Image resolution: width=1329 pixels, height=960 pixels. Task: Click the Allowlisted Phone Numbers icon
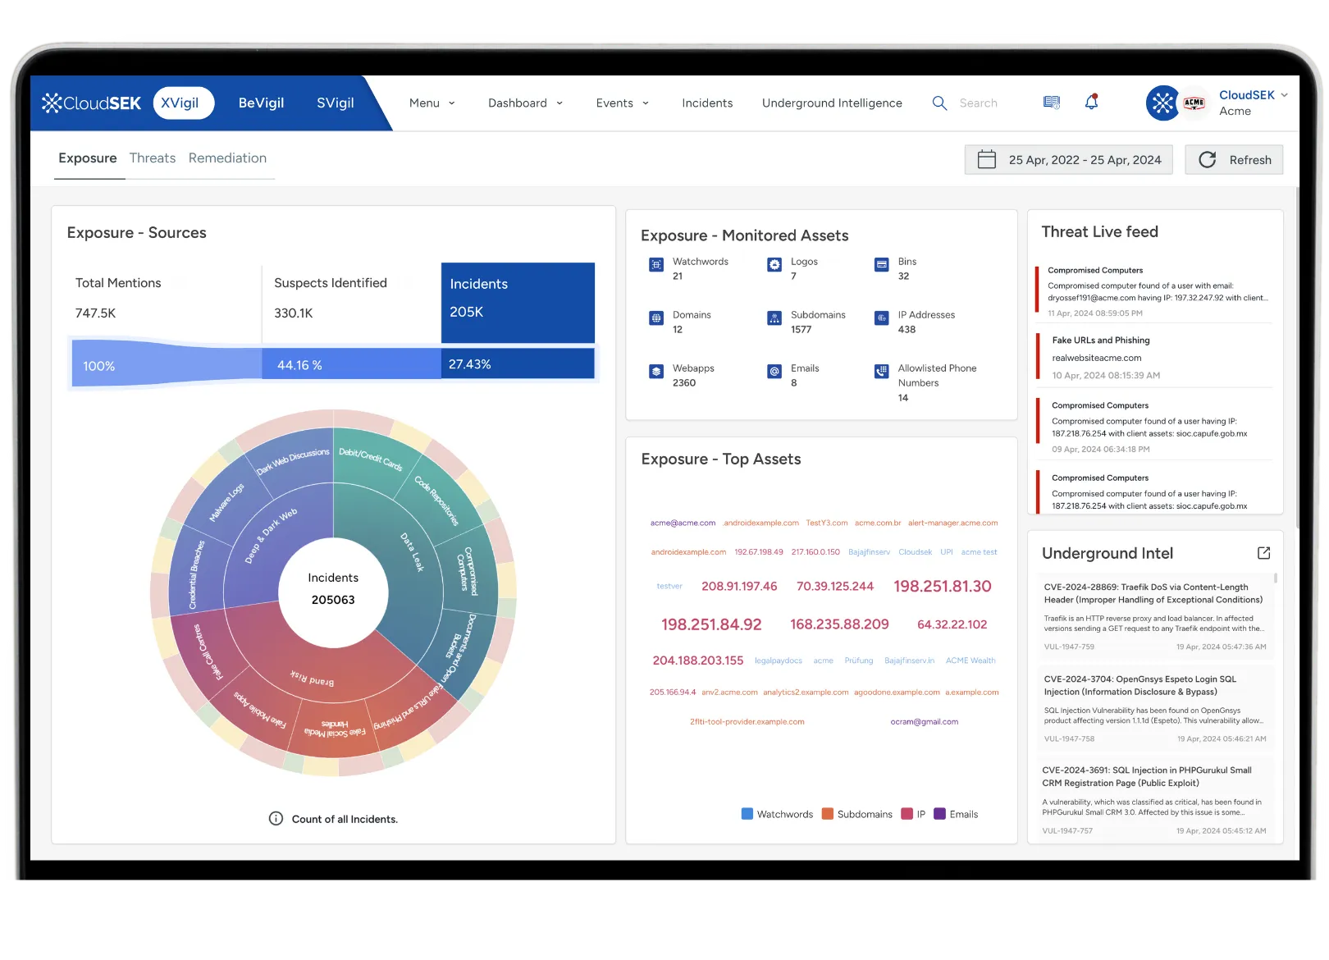coord(882,372)
